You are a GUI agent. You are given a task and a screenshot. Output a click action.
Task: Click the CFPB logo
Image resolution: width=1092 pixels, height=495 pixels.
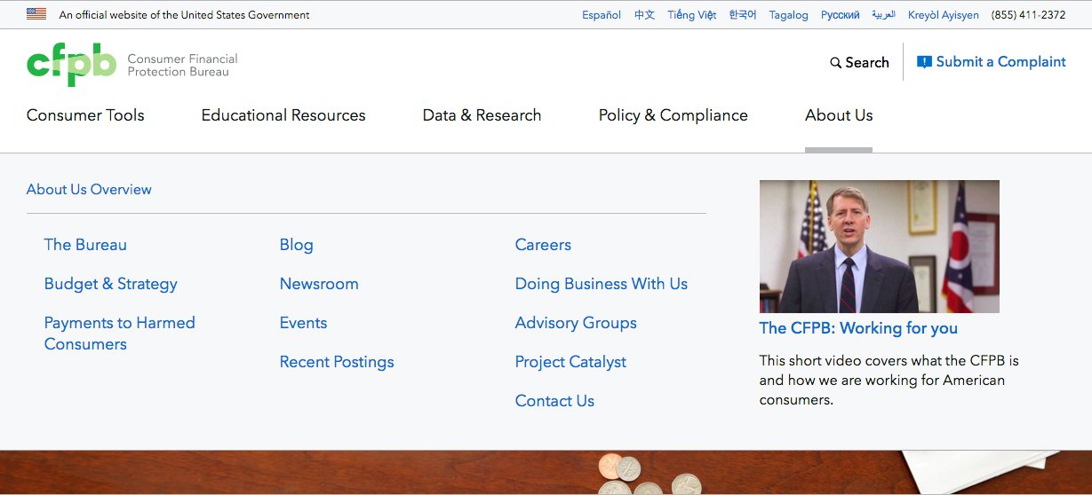pyautogui.click(x=72, y=64)
